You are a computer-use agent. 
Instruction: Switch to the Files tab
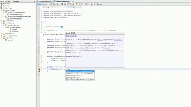(9, 1)
